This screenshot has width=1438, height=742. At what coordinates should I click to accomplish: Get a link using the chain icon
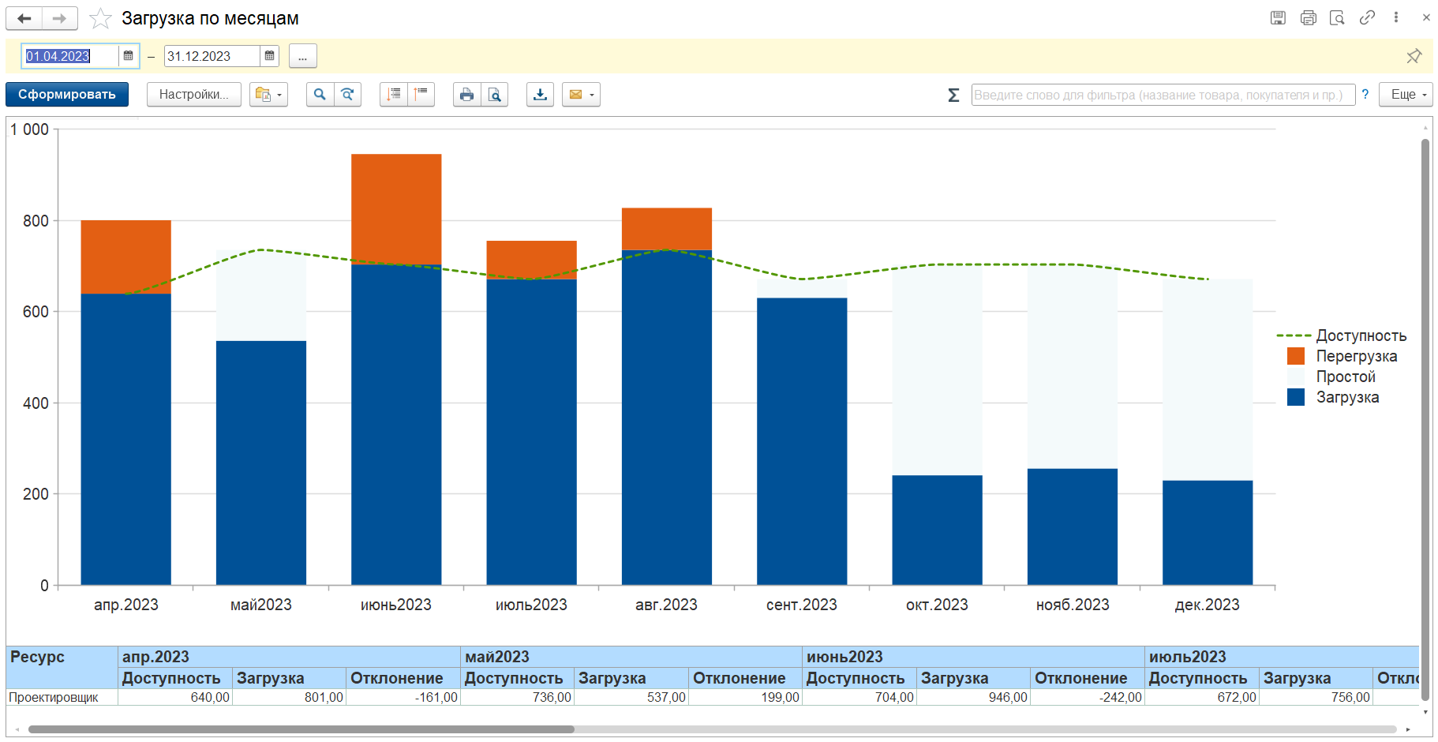(1367, 17)
